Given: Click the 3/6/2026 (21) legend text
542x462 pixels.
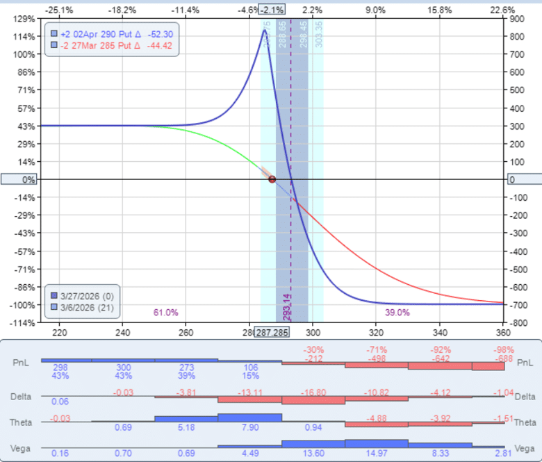Looking at the screenshot, I should (x=87, y=308).
